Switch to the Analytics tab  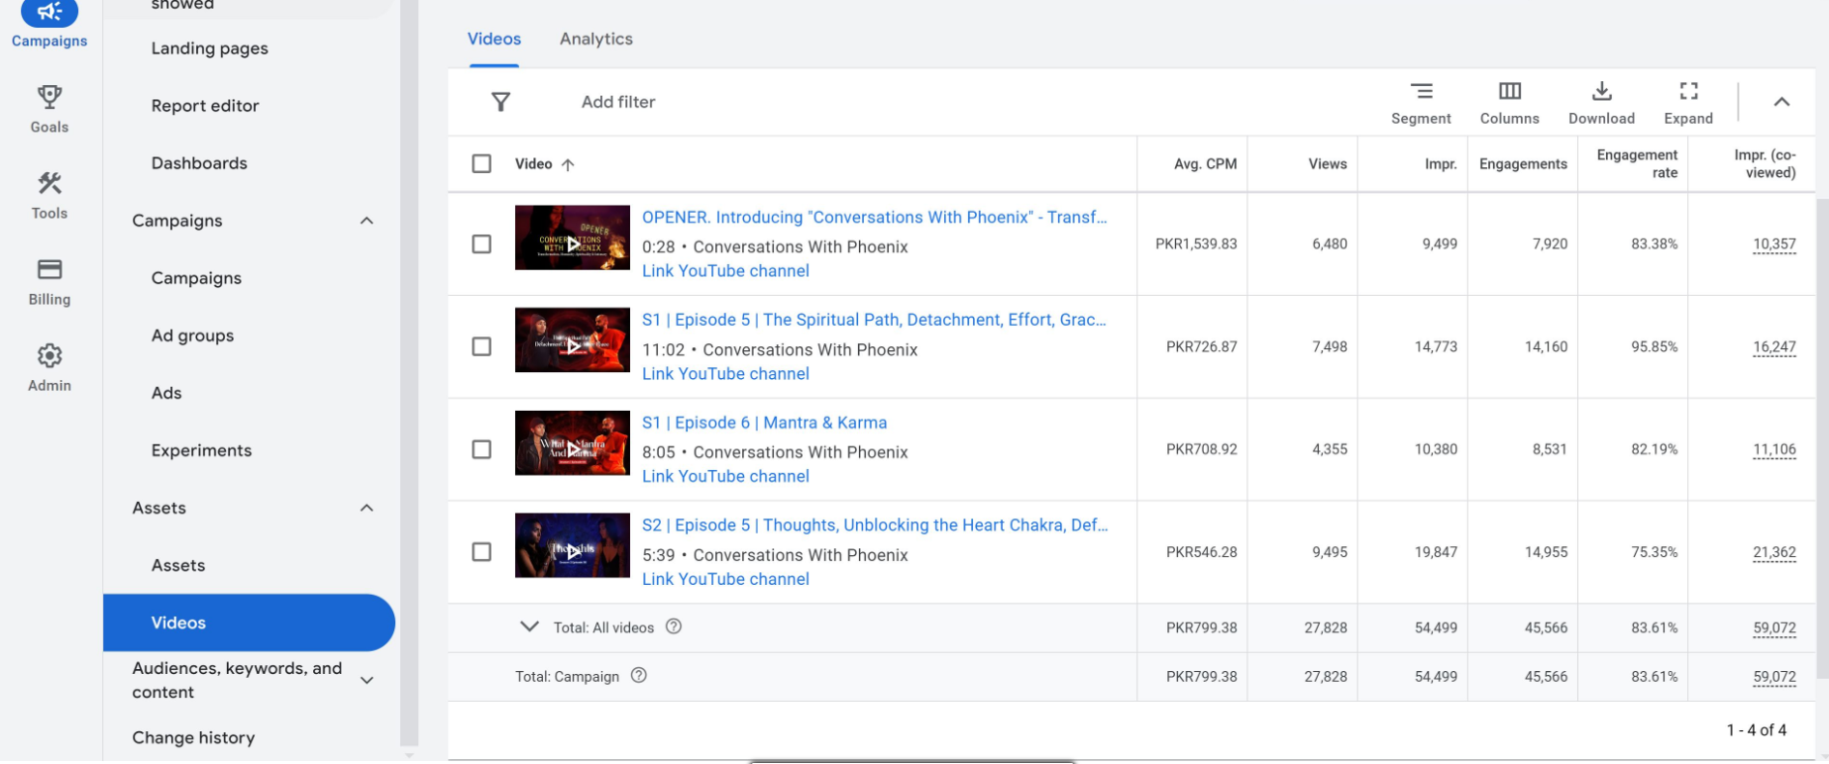tap(595, 39)
